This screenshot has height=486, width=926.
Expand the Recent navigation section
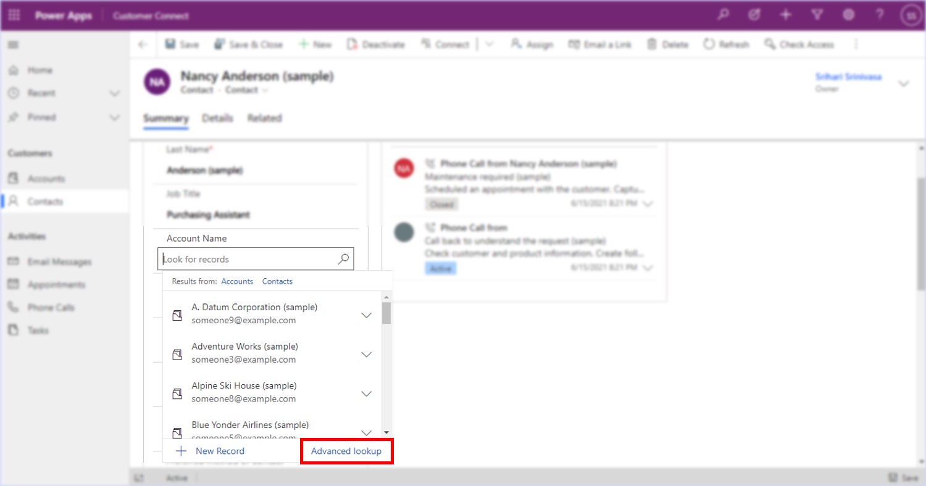click(x=114, y=93)
